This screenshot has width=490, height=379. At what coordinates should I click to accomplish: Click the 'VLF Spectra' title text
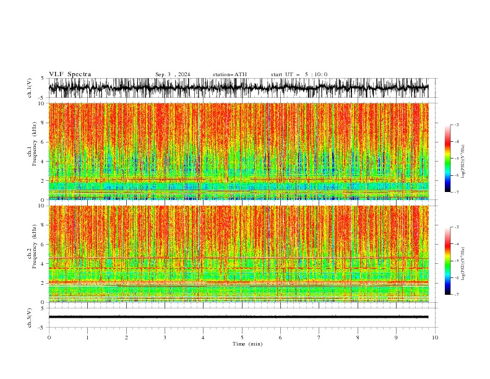70,74
